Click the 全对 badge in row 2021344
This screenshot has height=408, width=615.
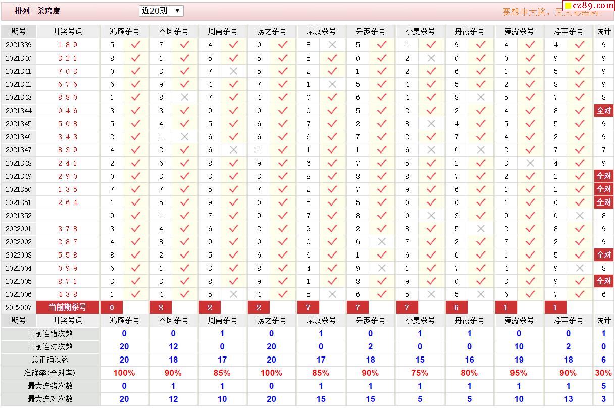pyautogui.click(x=604, y=110)
